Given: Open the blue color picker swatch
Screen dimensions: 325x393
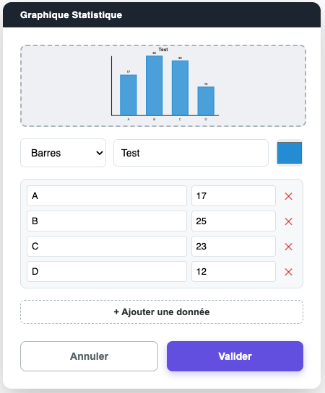Looking at the screenshot, I should [290, 153].
